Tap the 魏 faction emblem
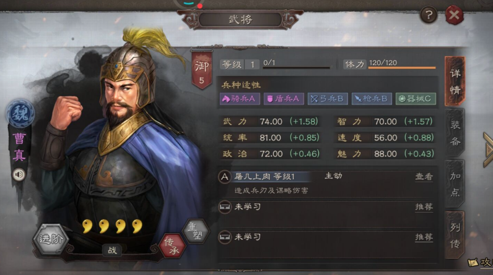 pyautogui.click(x=20, y=113)
